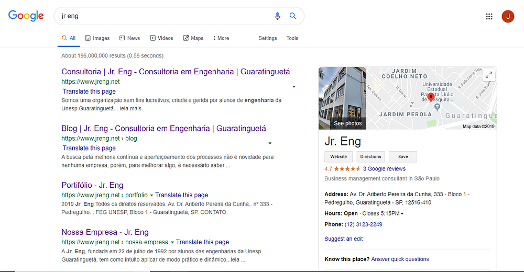Expand the dropdown arrow next to the Consultoria result

294,86
